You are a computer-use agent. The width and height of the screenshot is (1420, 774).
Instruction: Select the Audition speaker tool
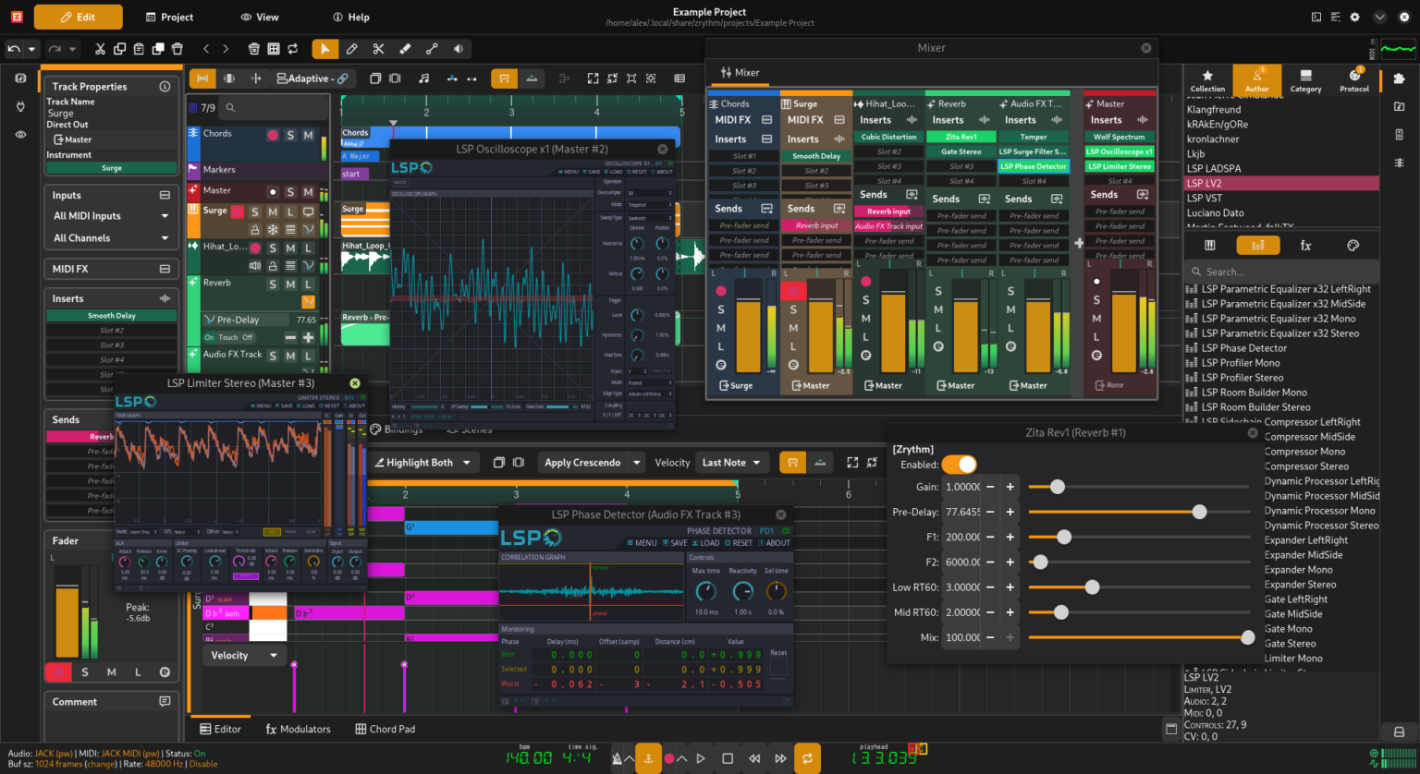click(458, 49)
